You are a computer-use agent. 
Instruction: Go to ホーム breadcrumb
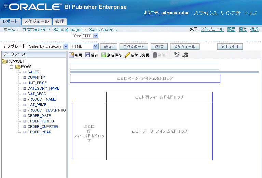tap(9, 30)
